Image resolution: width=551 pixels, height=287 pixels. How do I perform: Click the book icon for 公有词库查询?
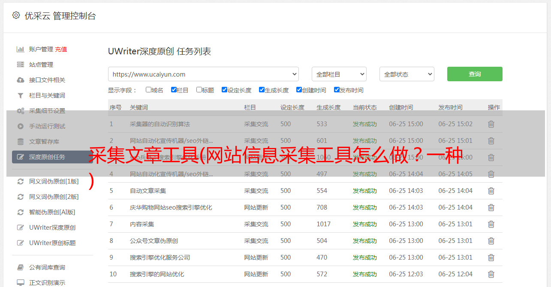(x=20, y=267)
